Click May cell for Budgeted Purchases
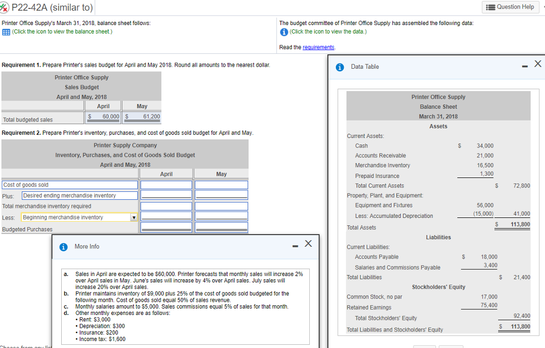The height and width of the screenshot is (348, 545). click(221, 227)
